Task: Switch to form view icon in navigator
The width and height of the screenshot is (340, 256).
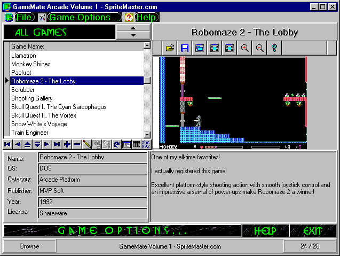Action: (126, 144)
